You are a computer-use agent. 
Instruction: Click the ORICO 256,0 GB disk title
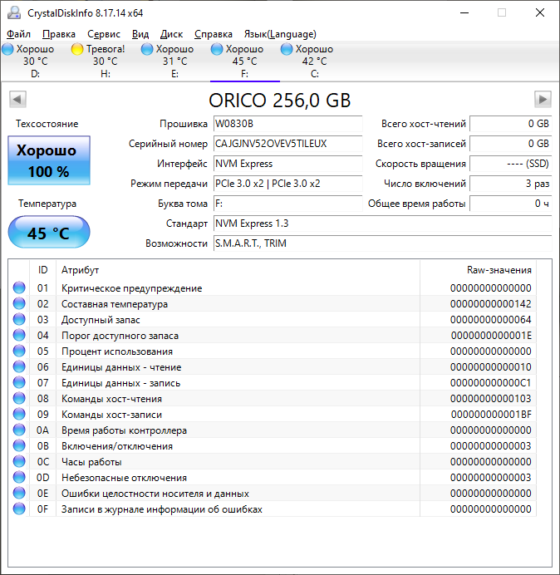pos(280,100)
